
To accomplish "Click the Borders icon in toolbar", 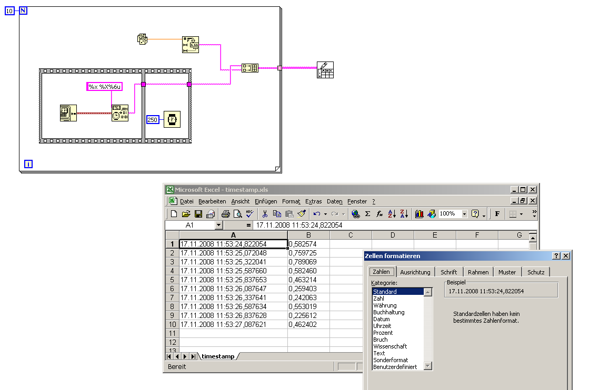I will [513, 214].
